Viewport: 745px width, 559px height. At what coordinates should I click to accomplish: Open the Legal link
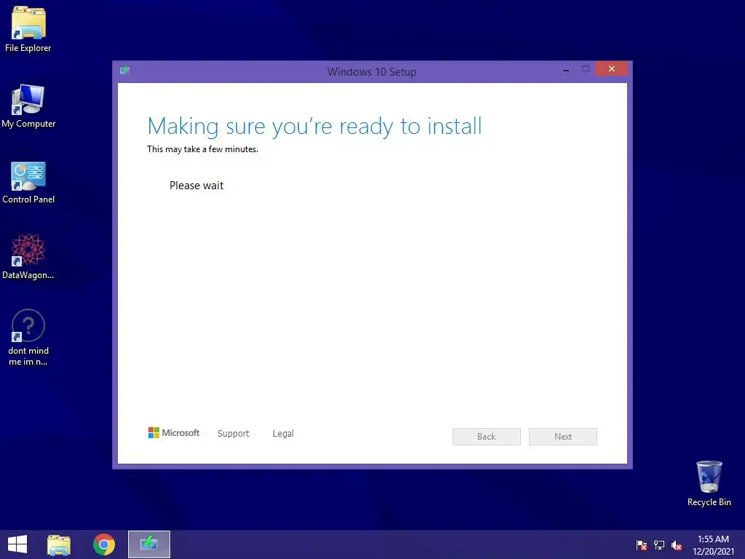pos(283,434)
